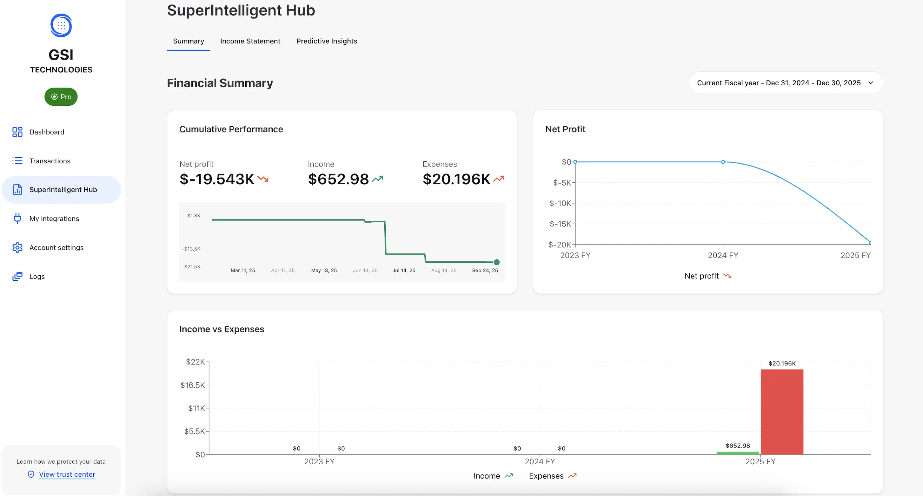
Task: Click the Account settings gear icon
Action: 17,247
